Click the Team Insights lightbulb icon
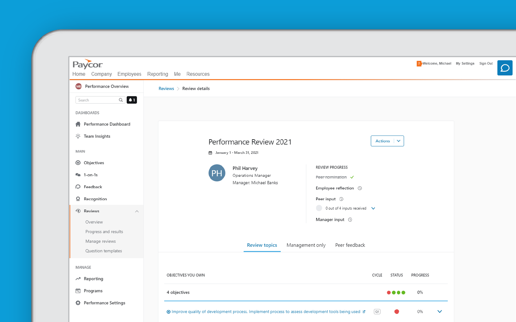The width and height of the screenshot is (516, 322). click(x=78, y=136)
